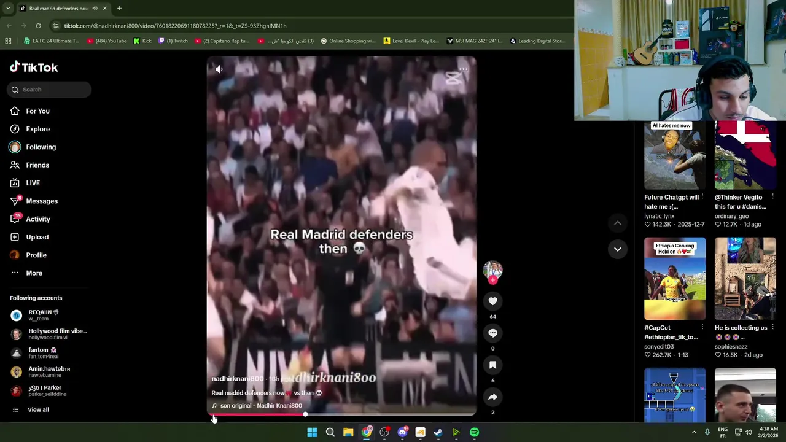The height and width of the screenshot is (442, 786).
Task: Open File Explorer from taskbar
Action: click(x=348, y=433)
